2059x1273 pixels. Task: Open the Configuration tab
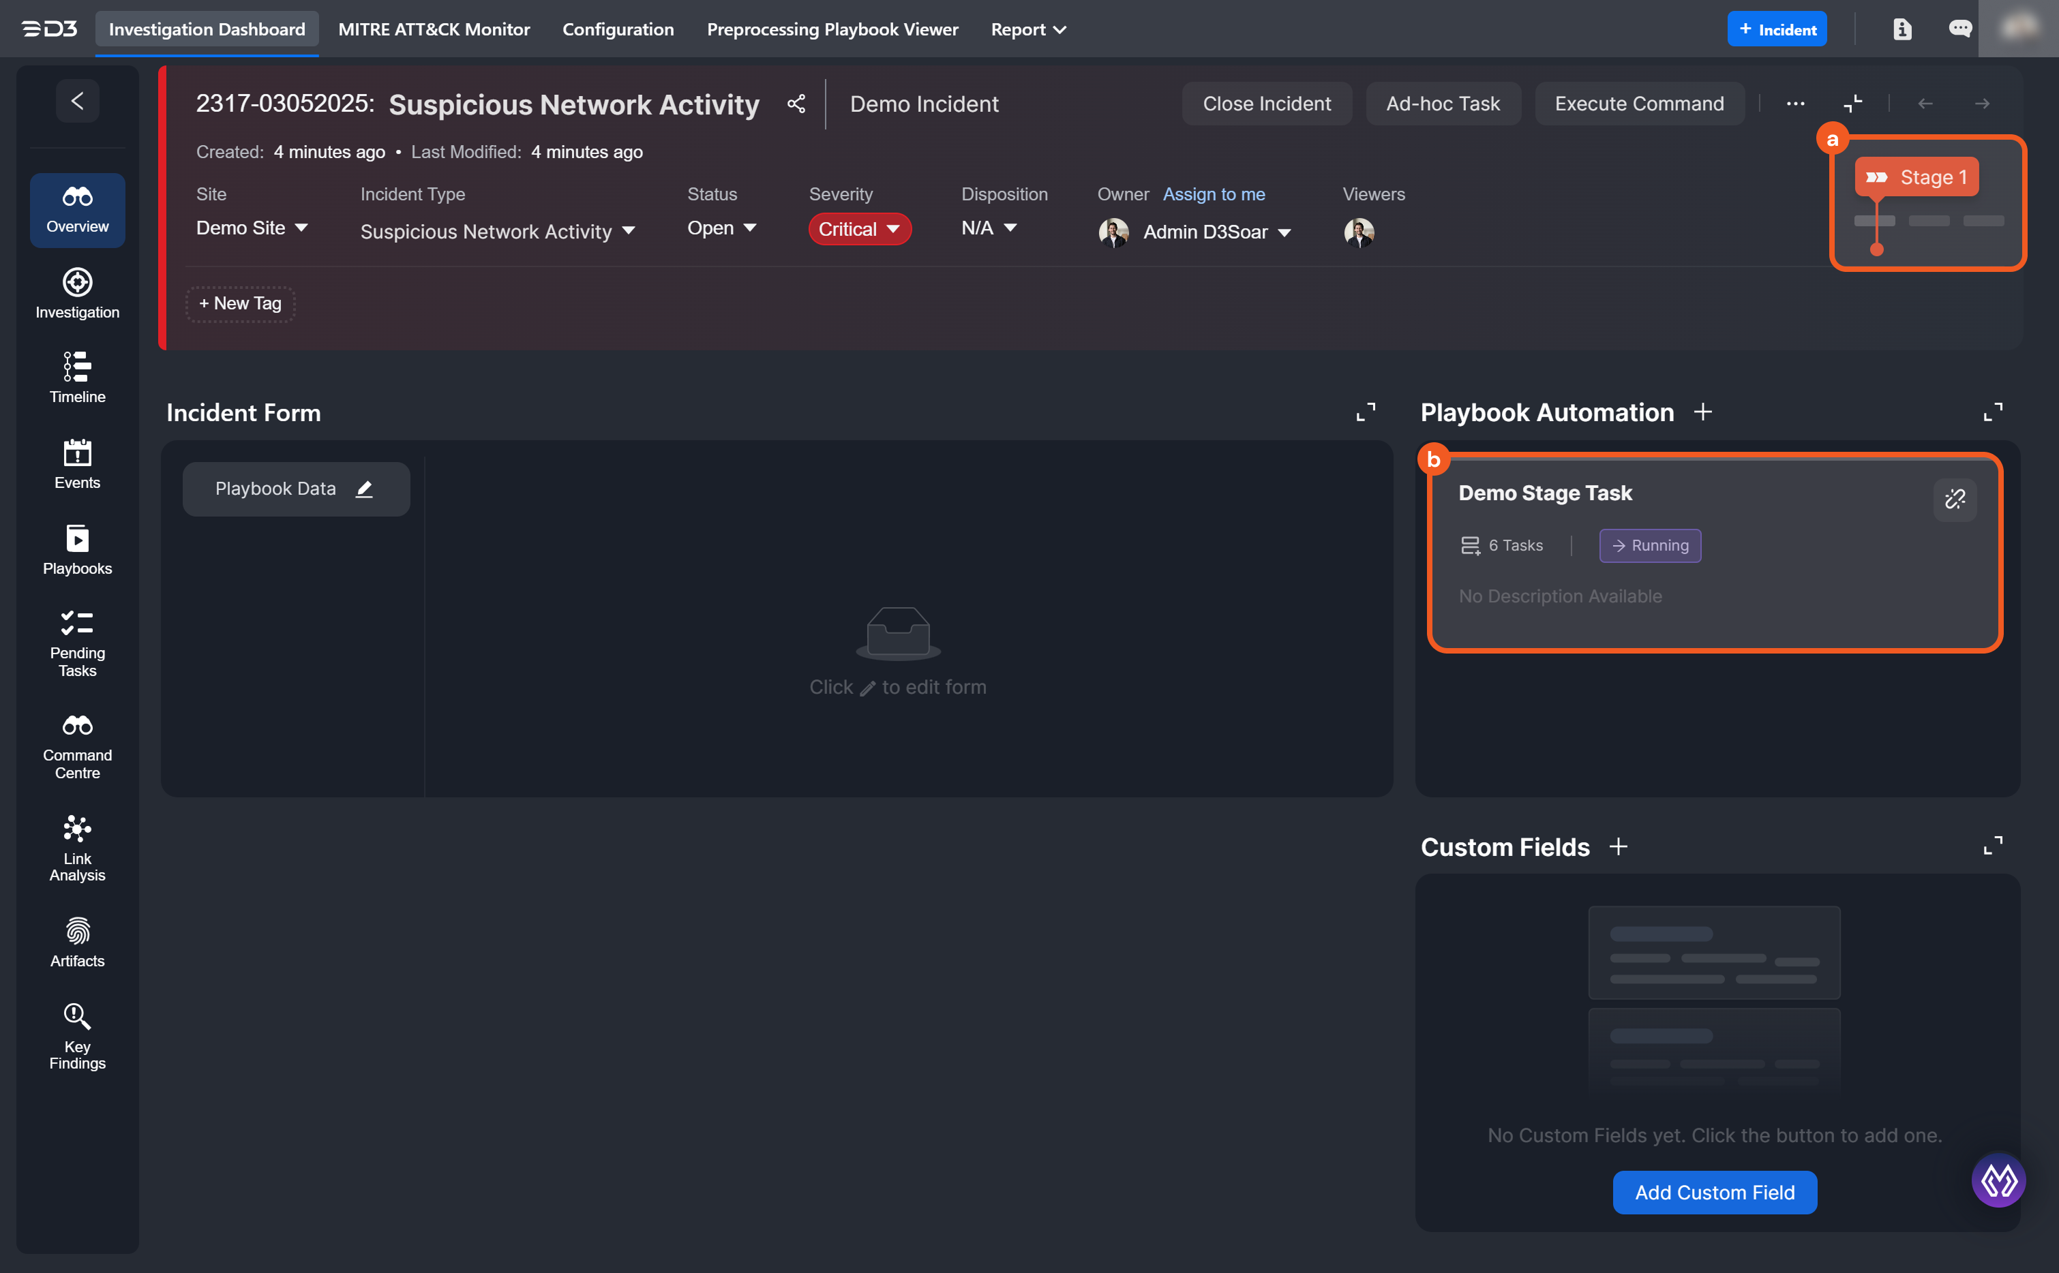pos(617,29)
